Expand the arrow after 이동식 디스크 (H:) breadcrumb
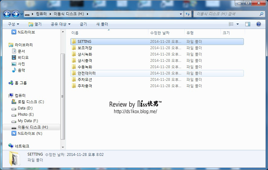268x170 pixels. coord(87,14)
